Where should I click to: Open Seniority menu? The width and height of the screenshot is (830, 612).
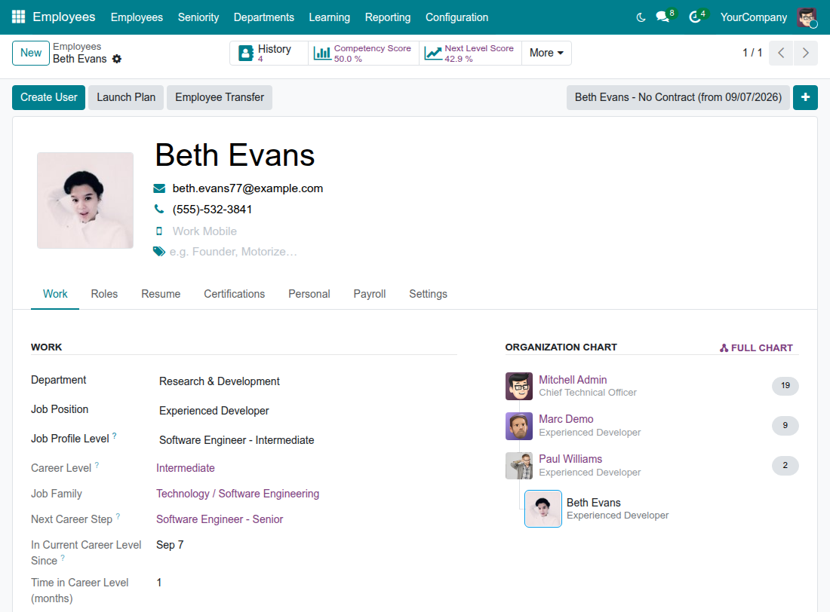[198, 17]
